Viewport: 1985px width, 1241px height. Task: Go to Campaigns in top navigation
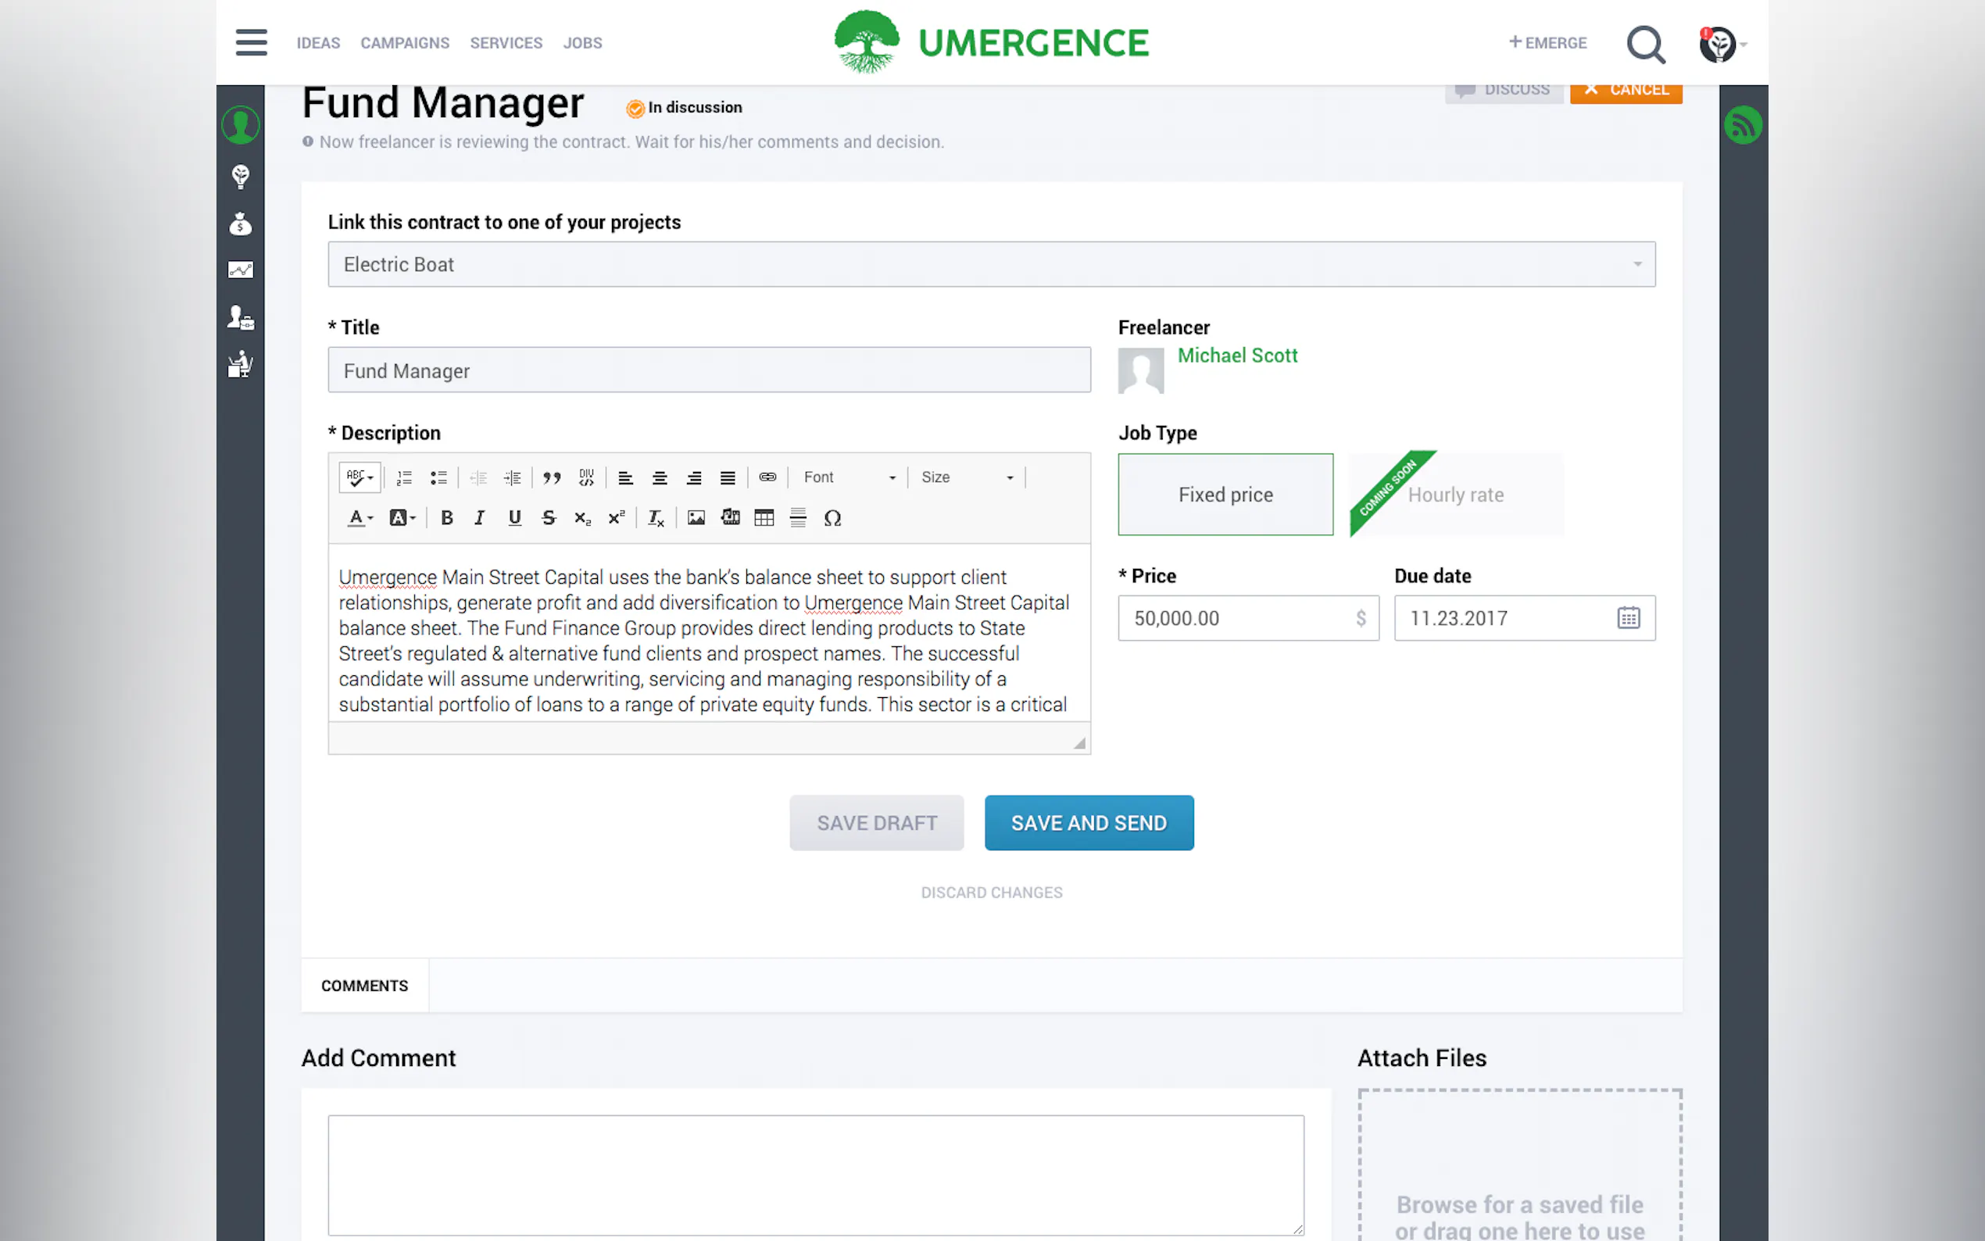405,43
